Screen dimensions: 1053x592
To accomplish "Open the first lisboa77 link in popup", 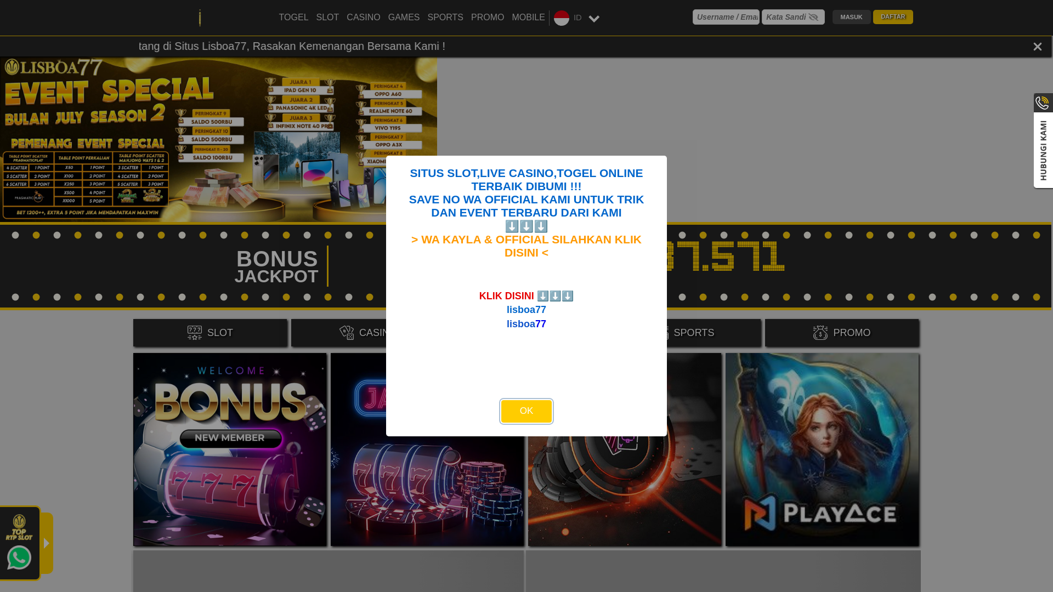I will pyautogui.click(x=526, y=310).
